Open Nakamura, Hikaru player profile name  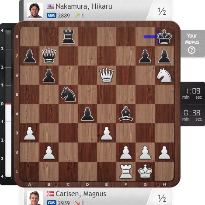[84, 7]
